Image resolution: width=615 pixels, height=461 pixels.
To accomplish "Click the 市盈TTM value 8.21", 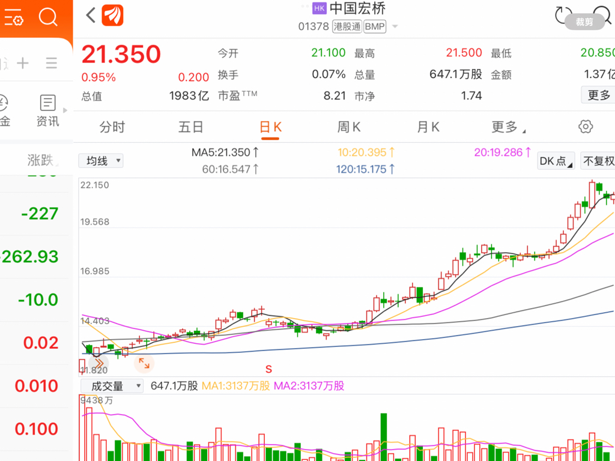I will (335, 95).
